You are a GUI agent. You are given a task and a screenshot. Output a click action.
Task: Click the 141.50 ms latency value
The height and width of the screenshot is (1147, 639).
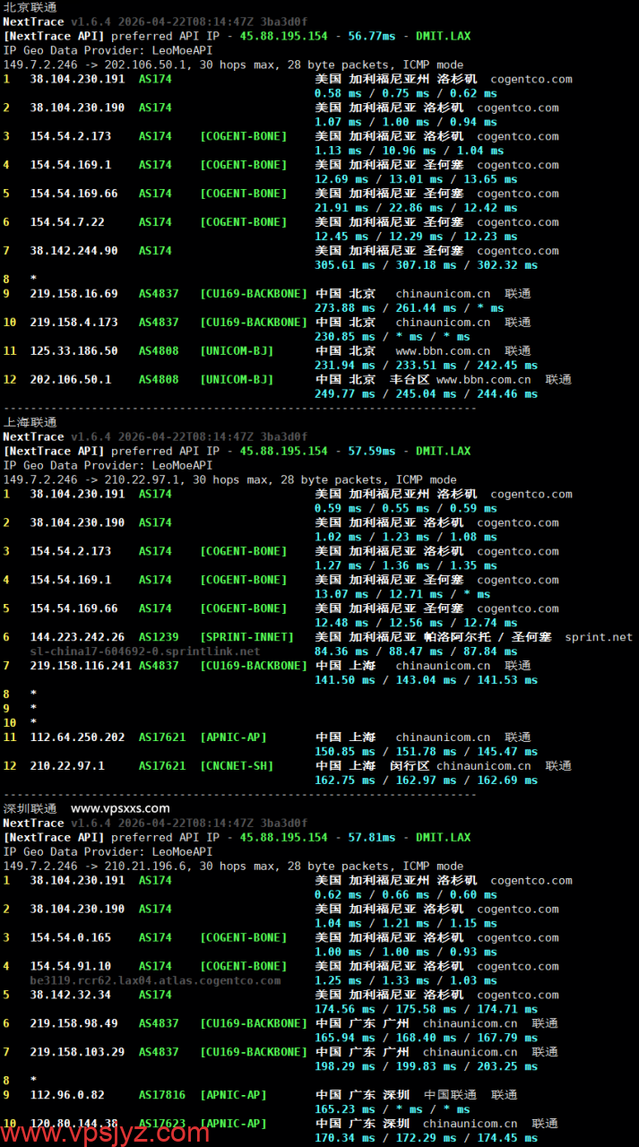pos(345,680)
